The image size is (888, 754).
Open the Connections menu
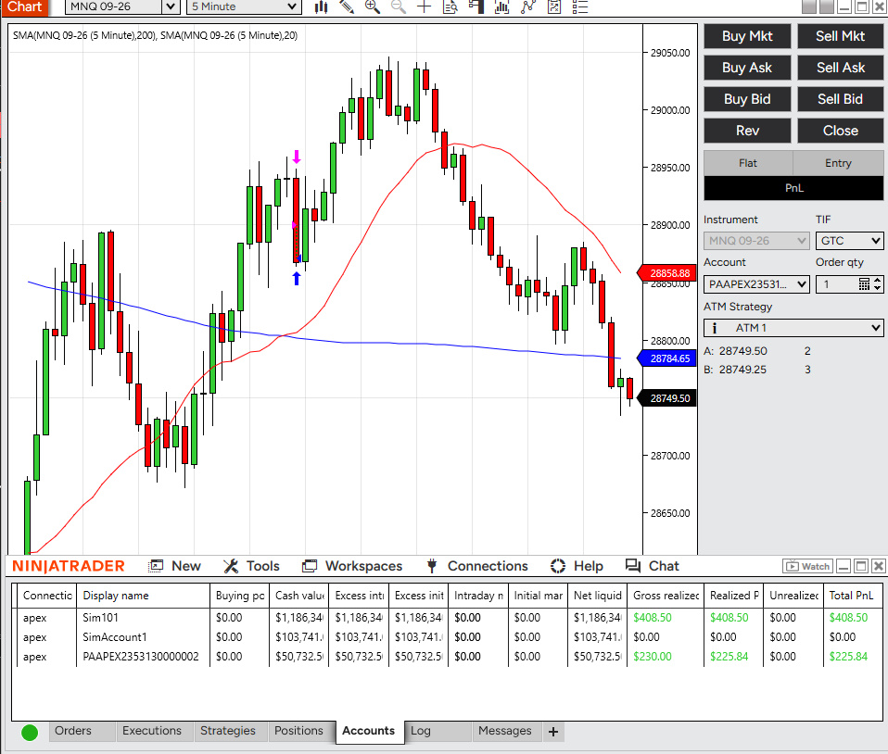[476, 566]
